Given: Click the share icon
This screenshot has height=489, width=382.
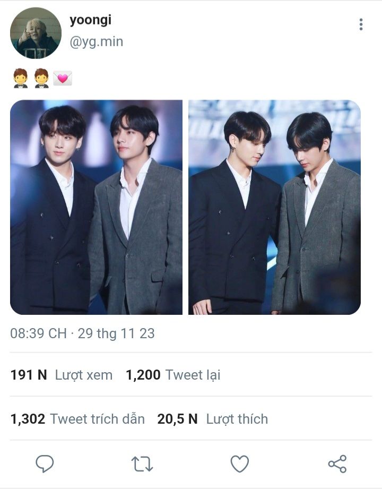Looking at the screenshot, I should pos(337,464).
